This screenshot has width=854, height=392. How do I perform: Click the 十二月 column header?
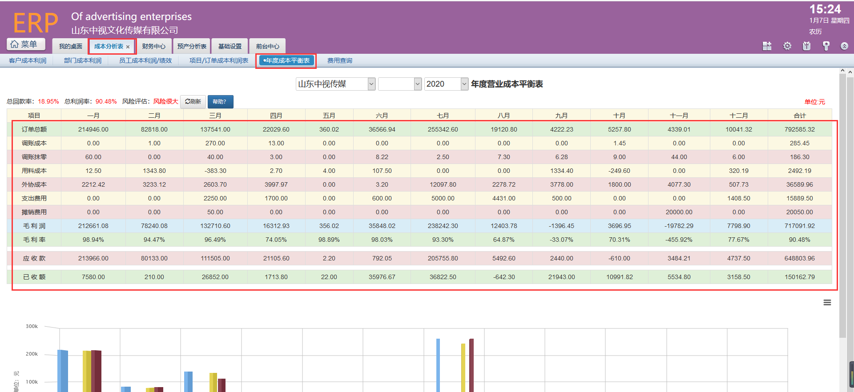pos(739,116)
